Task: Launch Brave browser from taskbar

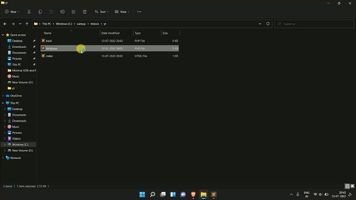Action: tap(193, 194)
